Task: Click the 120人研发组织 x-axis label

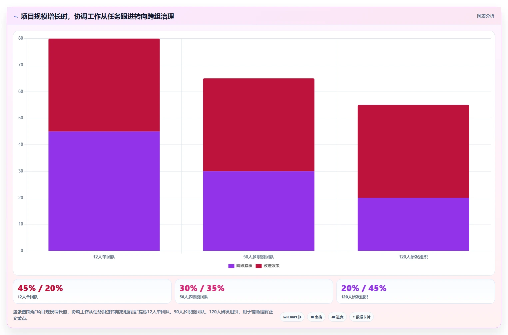Action: coord(413,257)
